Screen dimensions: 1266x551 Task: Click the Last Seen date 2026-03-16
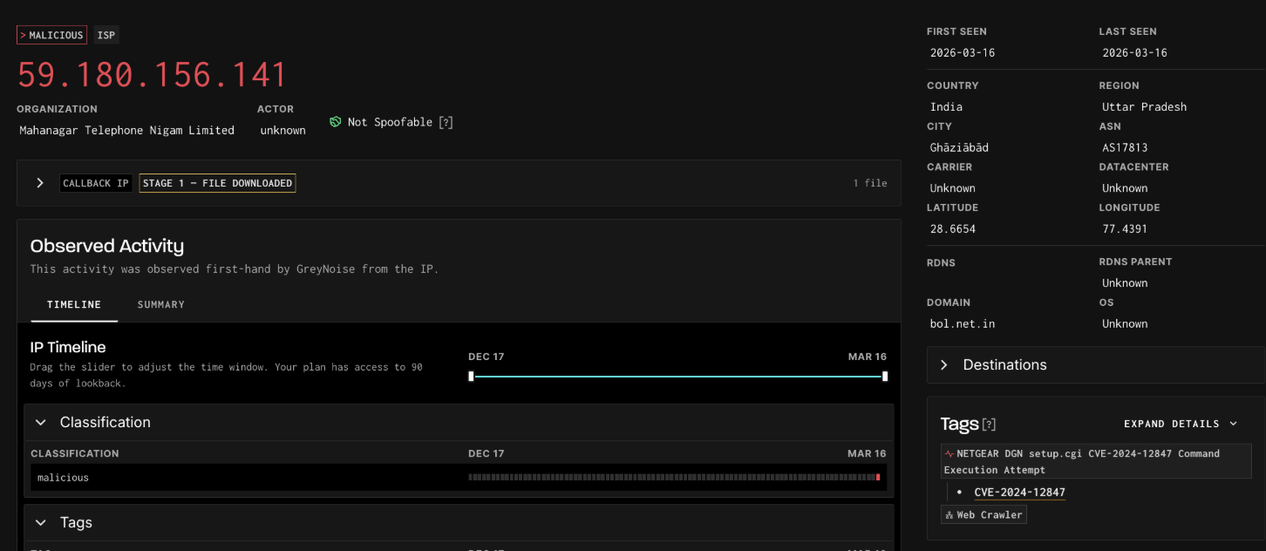pos(1134,52)
